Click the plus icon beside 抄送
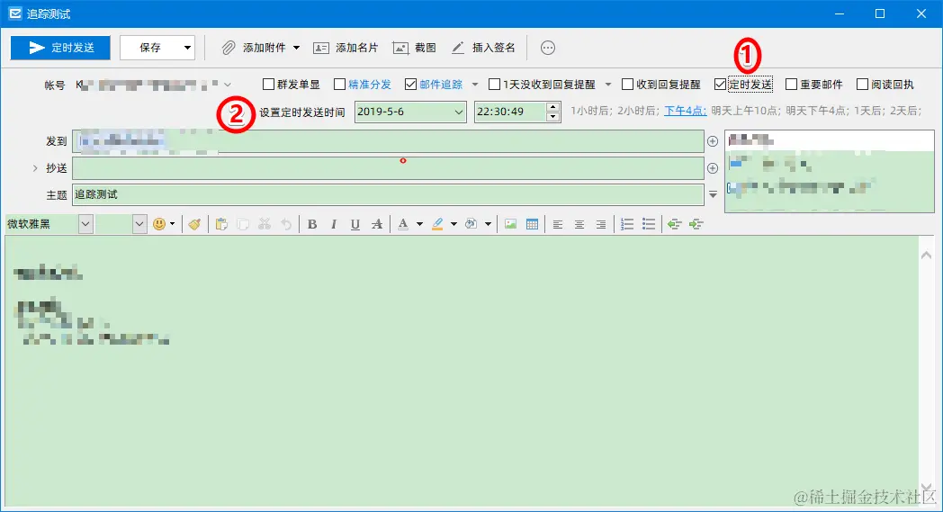This screenshot has width=943, height=512. point(713,168)
